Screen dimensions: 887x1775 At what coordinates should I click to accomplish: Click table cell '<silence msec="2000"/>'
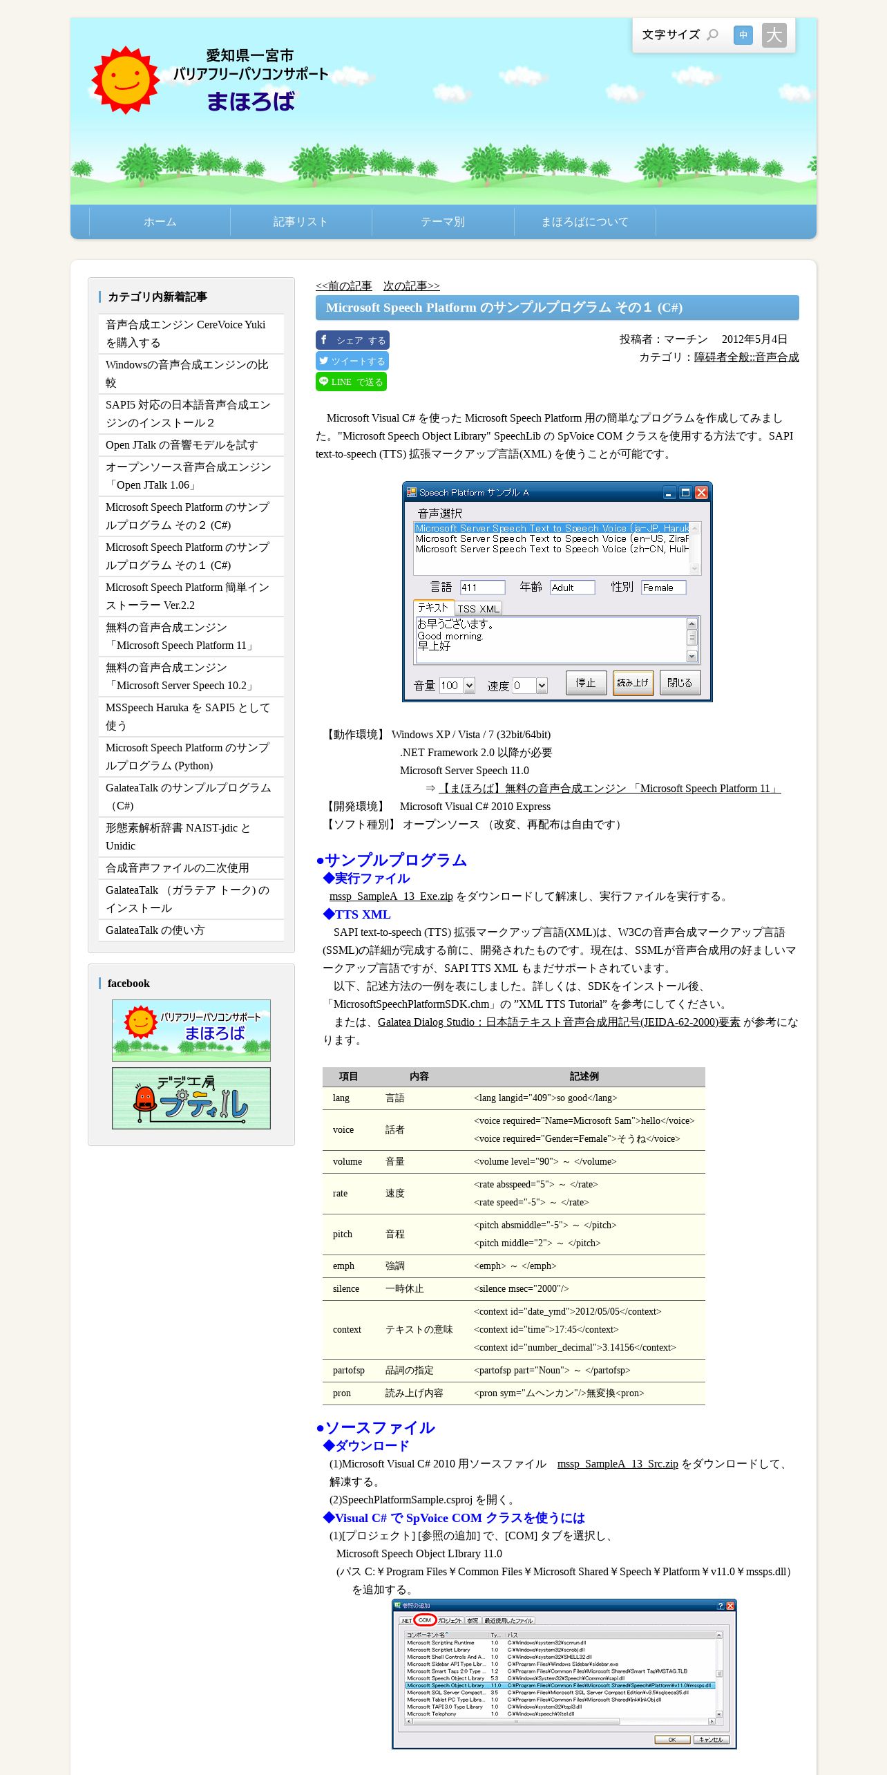[x=522, y=1289]
